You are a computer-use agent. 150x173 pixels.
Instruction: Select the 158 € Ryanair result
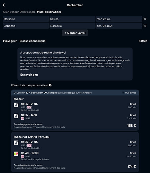(75, 110)
